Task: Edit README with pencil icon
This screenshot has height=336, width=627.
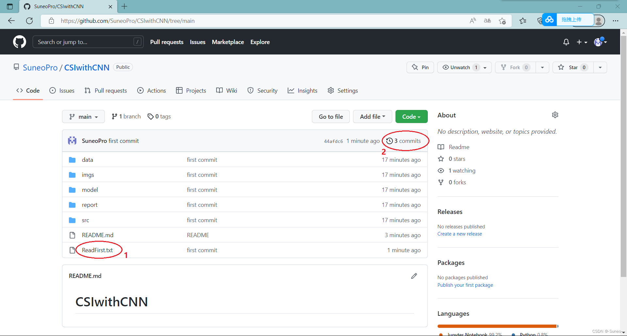Action: coord(414,276)
